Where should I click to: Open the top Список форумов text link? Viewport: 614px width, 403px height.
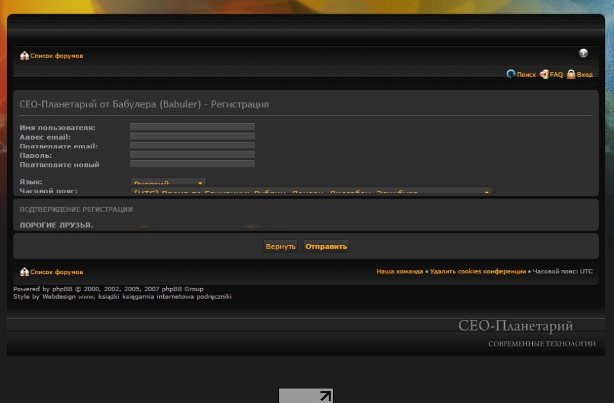pos(56,56)
